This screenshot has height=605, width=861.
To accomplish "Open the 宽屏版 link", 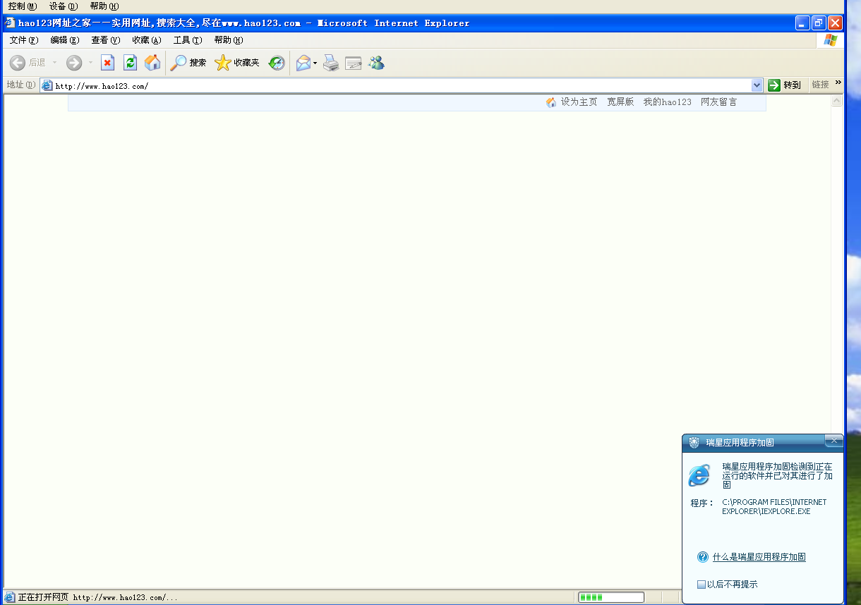I will point(620,102).
